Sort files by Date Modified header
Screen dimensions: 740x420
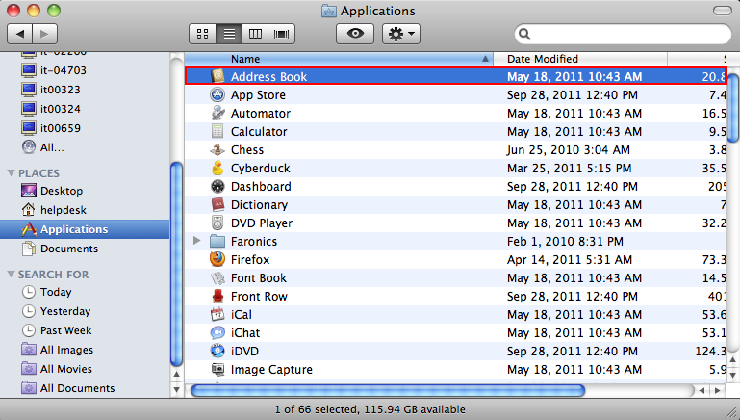point(580,59)
